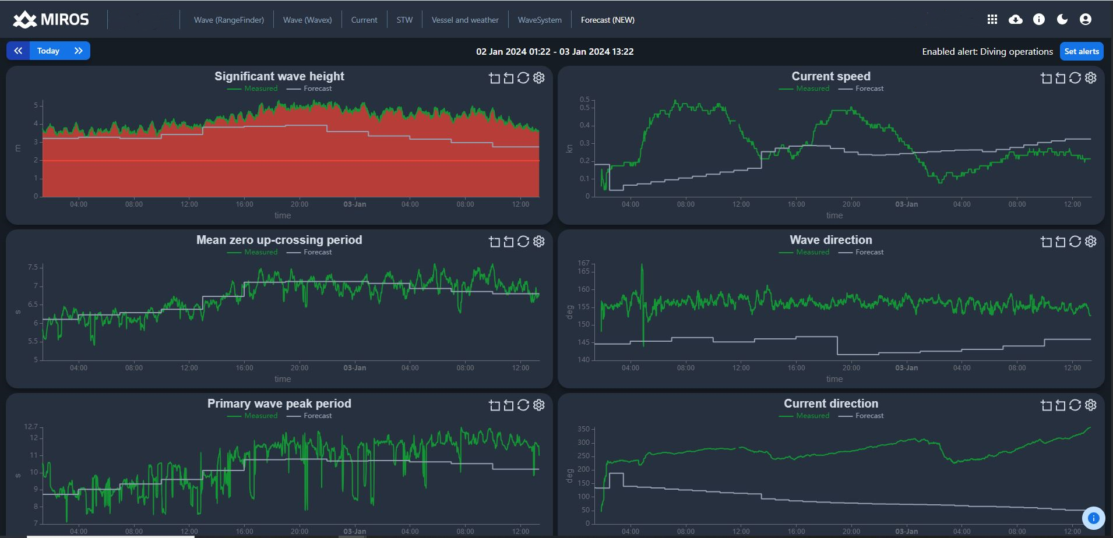Activate zoom-select on Mean zero up-crossing period

494,242
